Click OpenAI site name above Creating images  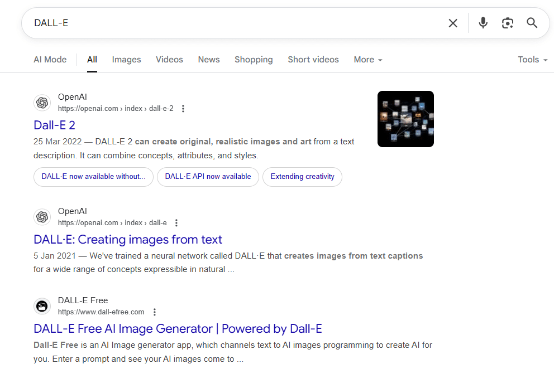[73, 211]
